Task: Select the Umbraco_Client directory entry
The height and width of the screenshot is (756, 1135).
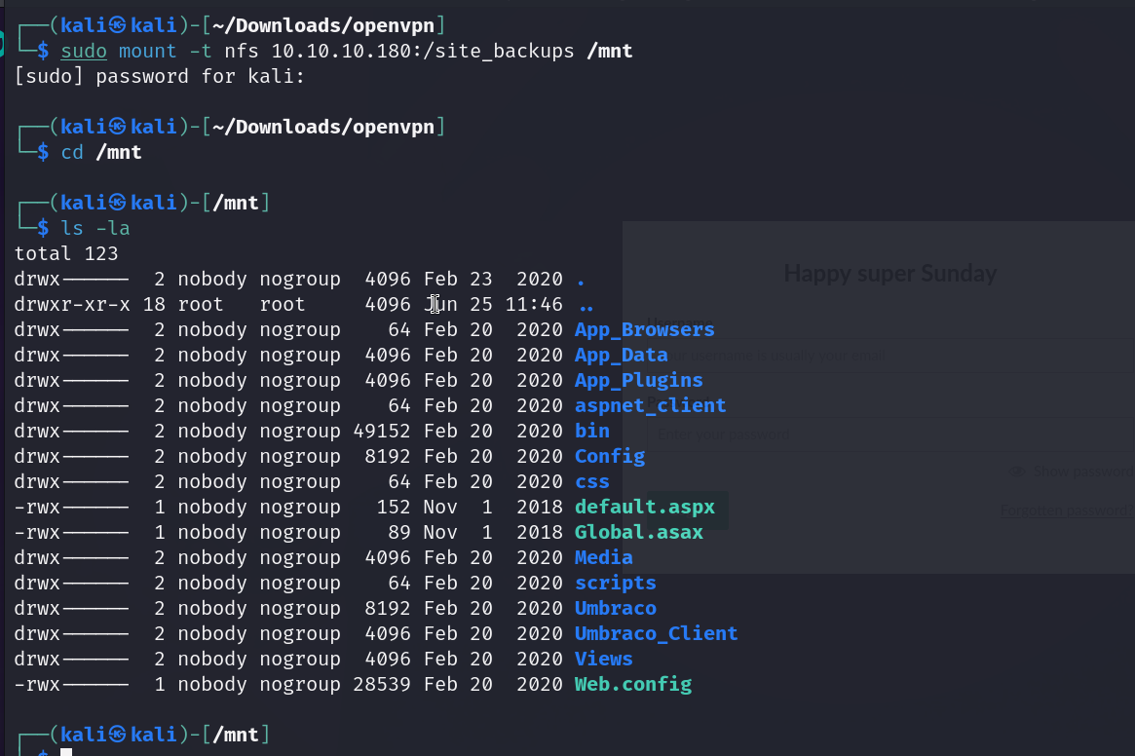Action: [656, 633]
